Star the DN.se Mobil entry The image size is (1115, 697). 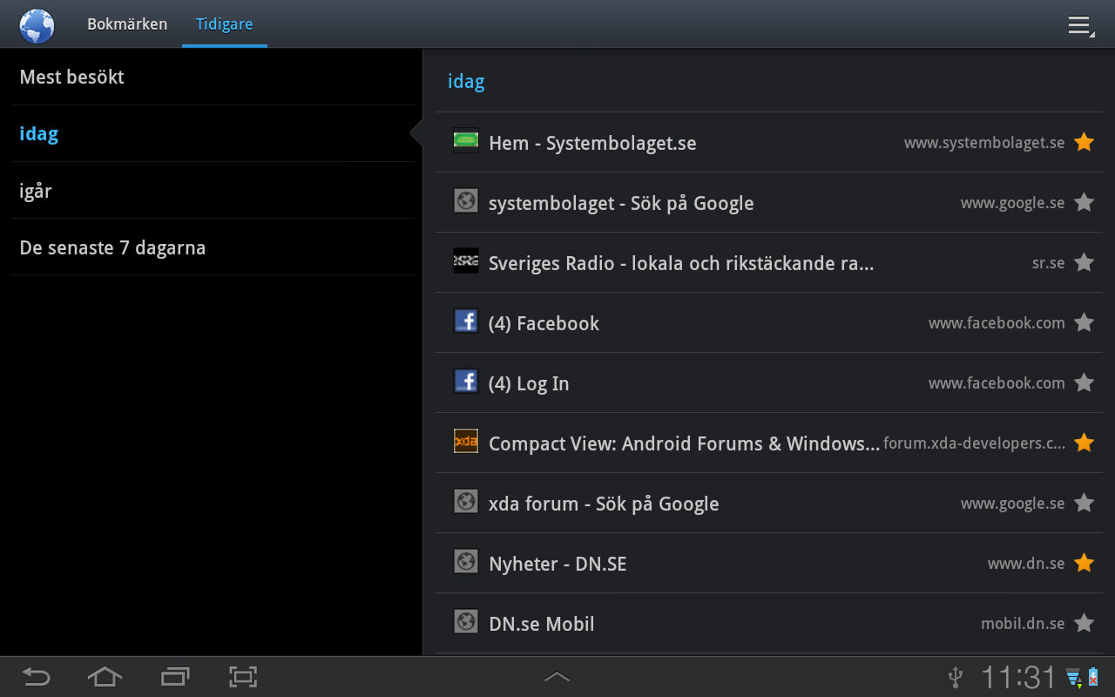[1084, 623]
